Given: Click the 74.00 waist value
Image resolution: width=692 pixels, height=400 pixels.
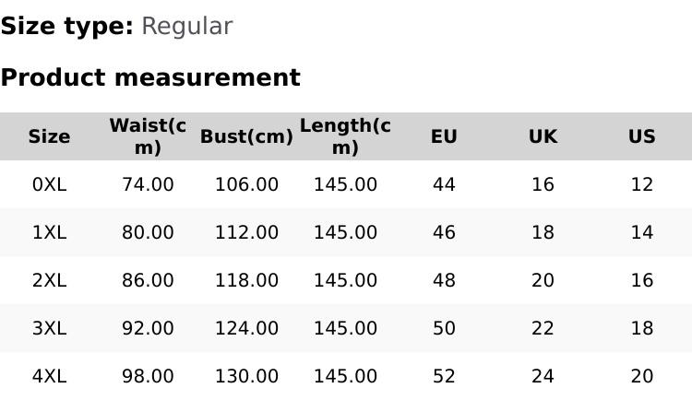Looking at the screenshot, I should tap(148, 184).
